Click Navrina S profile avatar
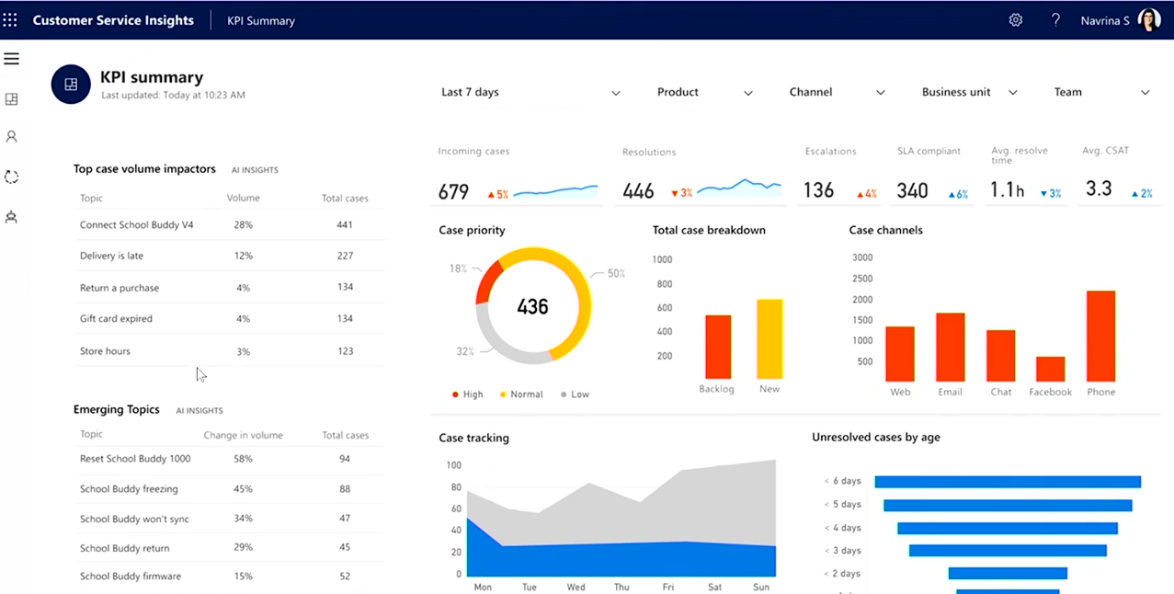The height and width of the screenshot is (594, 1174). [1149, 19]
